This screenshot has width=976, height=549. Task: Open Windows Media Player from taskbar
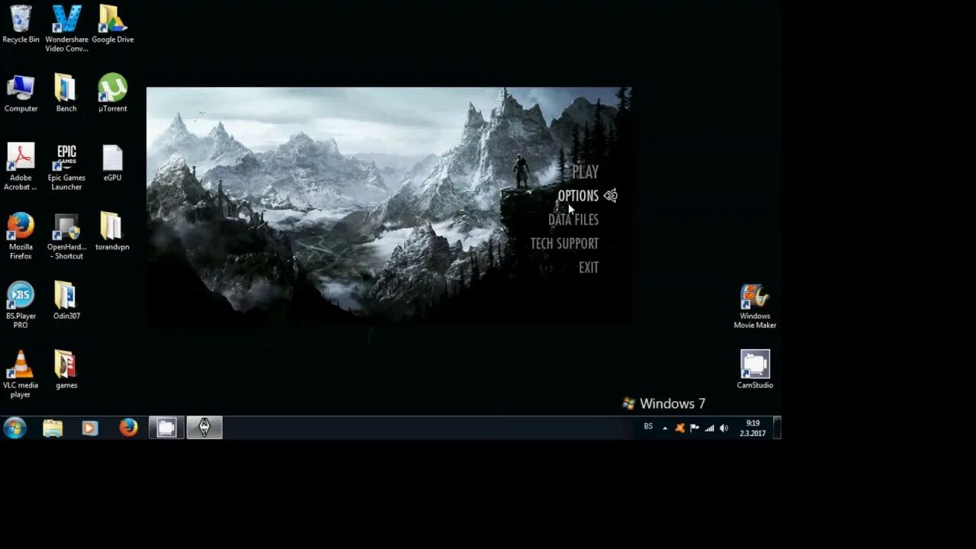pos(90,428)
